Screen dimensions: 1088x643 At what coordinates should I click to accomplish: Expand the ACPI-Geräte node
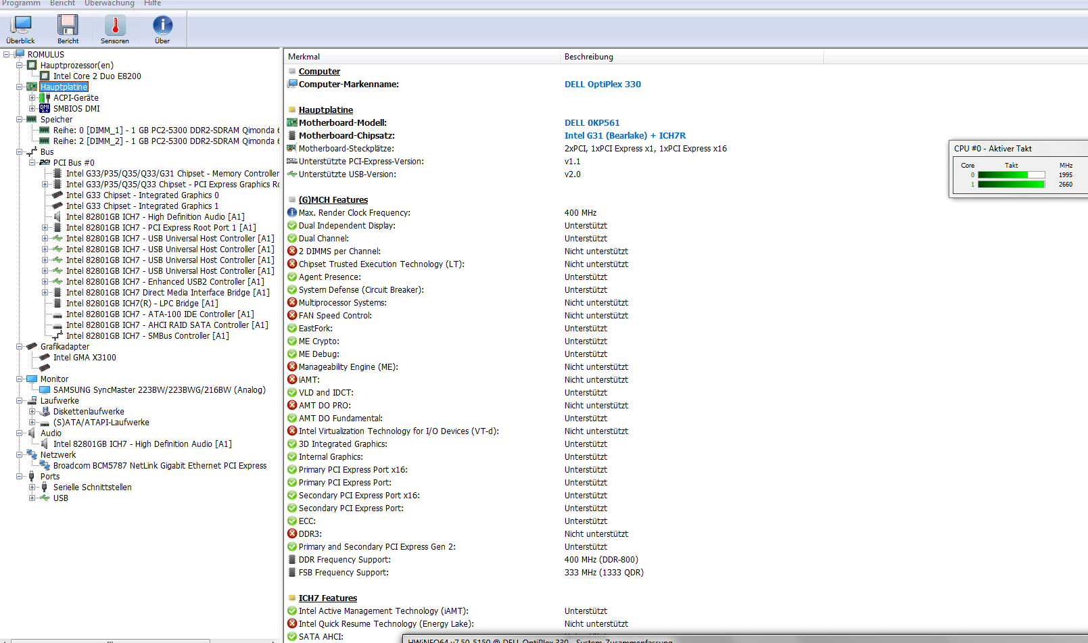tap(32, 97)
